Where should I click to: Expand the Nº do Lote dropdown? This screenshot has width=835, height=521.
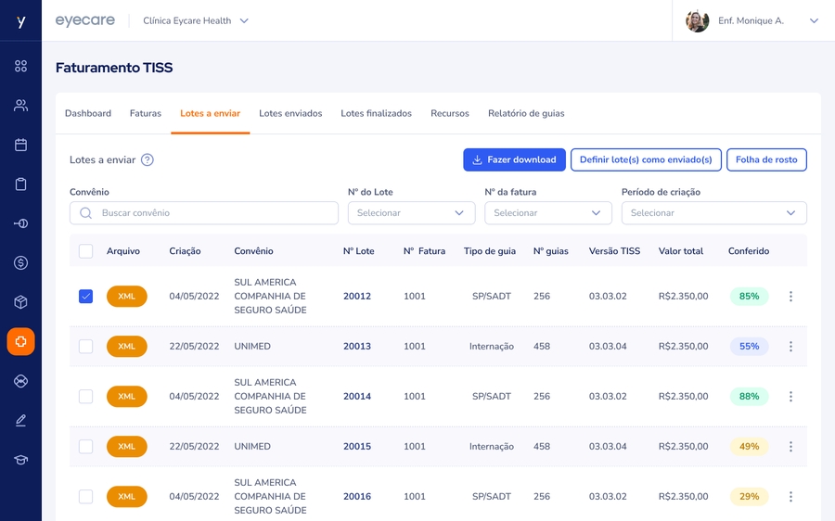pos(411,213)
